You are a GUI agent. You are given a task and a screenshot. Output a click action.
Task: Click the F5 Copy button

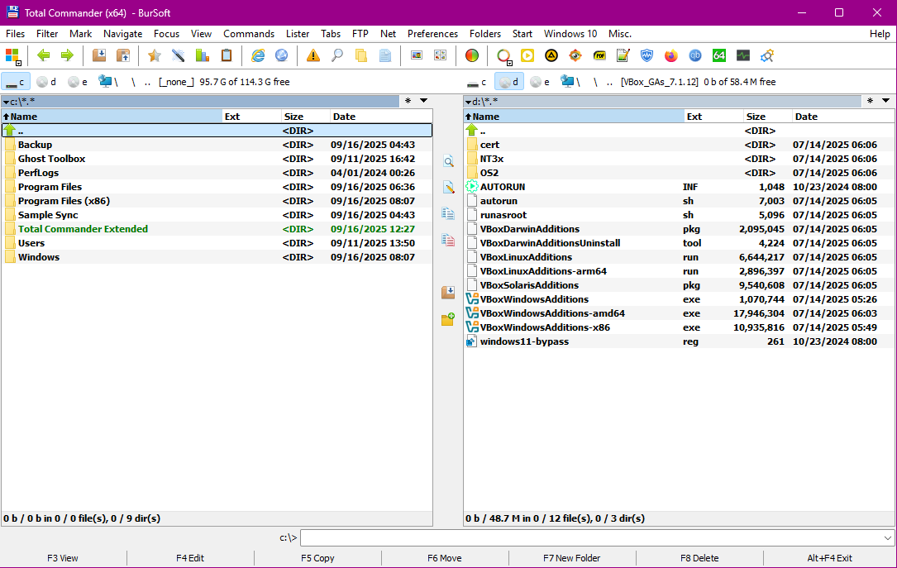click(x=317, y=558)
